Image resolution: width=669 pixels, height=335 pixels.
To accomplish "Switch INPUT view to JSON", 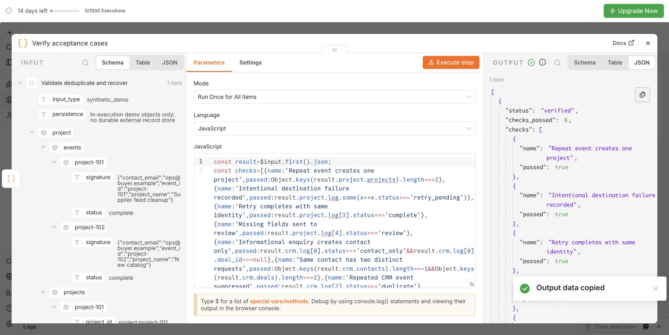I will coord(170,63).
